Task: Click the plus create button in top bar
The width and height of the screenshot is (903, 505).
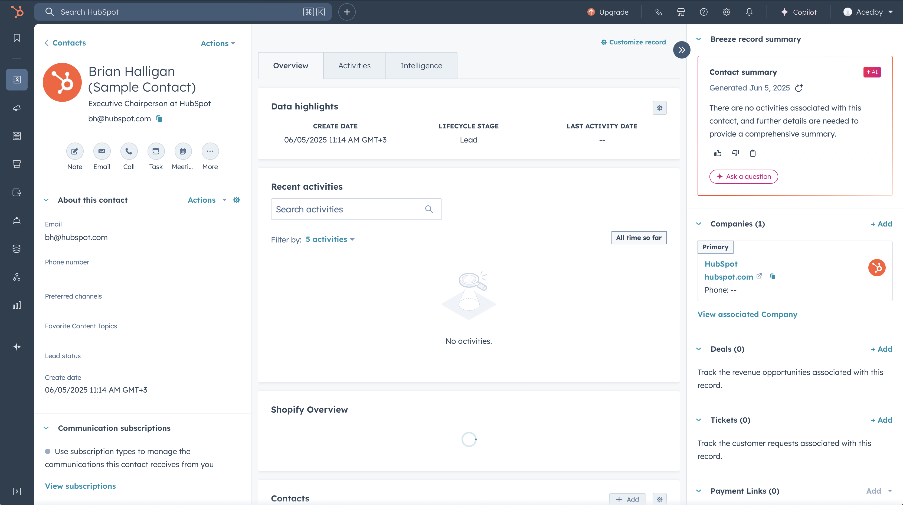Action: tap(347, 12)
